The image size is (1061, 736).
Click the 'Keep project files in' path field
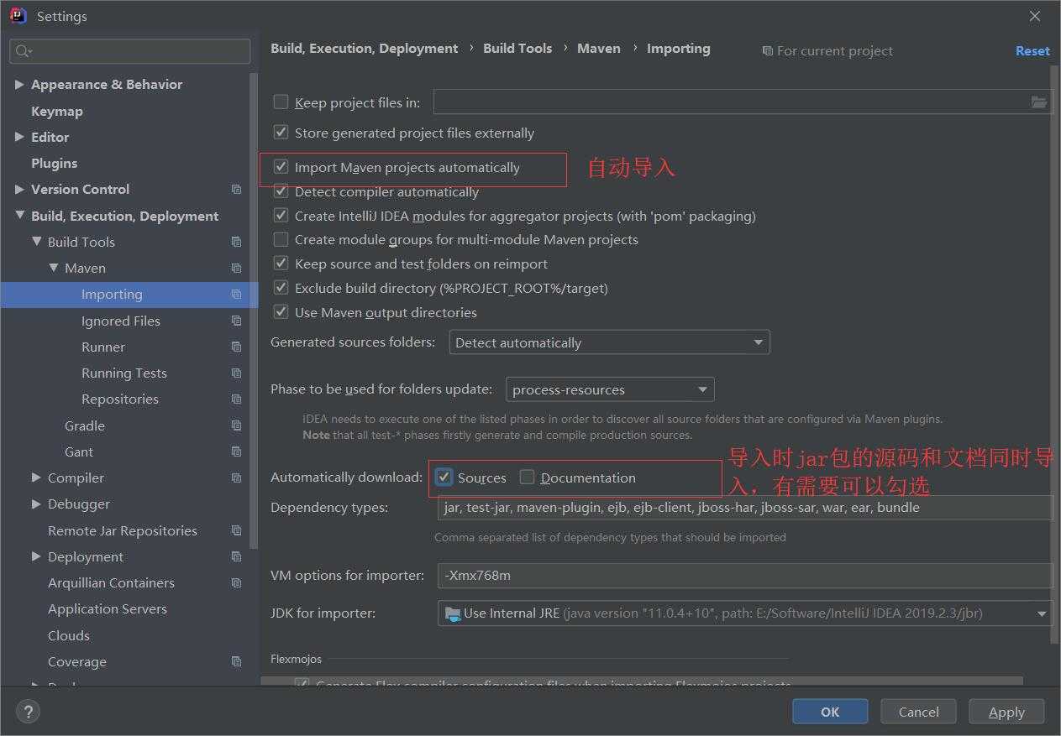click(x=743, y=102)
